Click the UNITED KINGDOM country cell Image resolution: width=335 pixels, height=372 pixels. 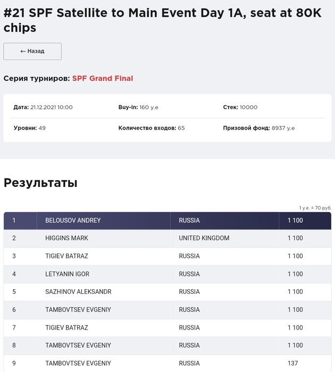[204, 238]
